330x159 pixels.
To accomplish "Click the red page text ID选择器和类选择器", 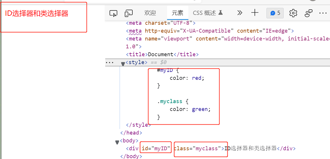I will 37,14.
